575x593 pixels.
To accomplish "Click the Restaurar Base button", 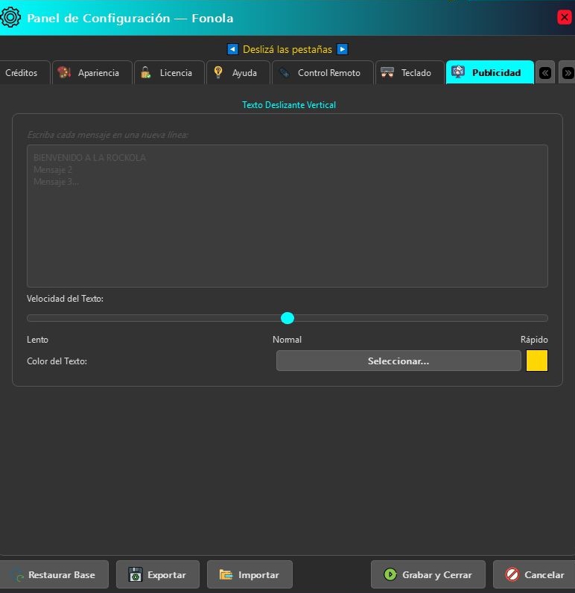I will pos(54,574).
